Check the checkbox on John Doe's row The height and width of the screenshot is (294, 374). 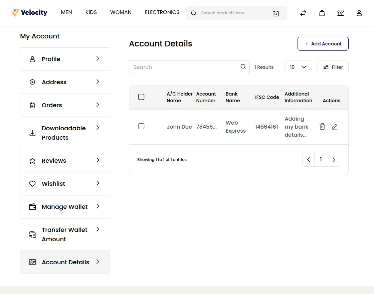coord(141,126)
